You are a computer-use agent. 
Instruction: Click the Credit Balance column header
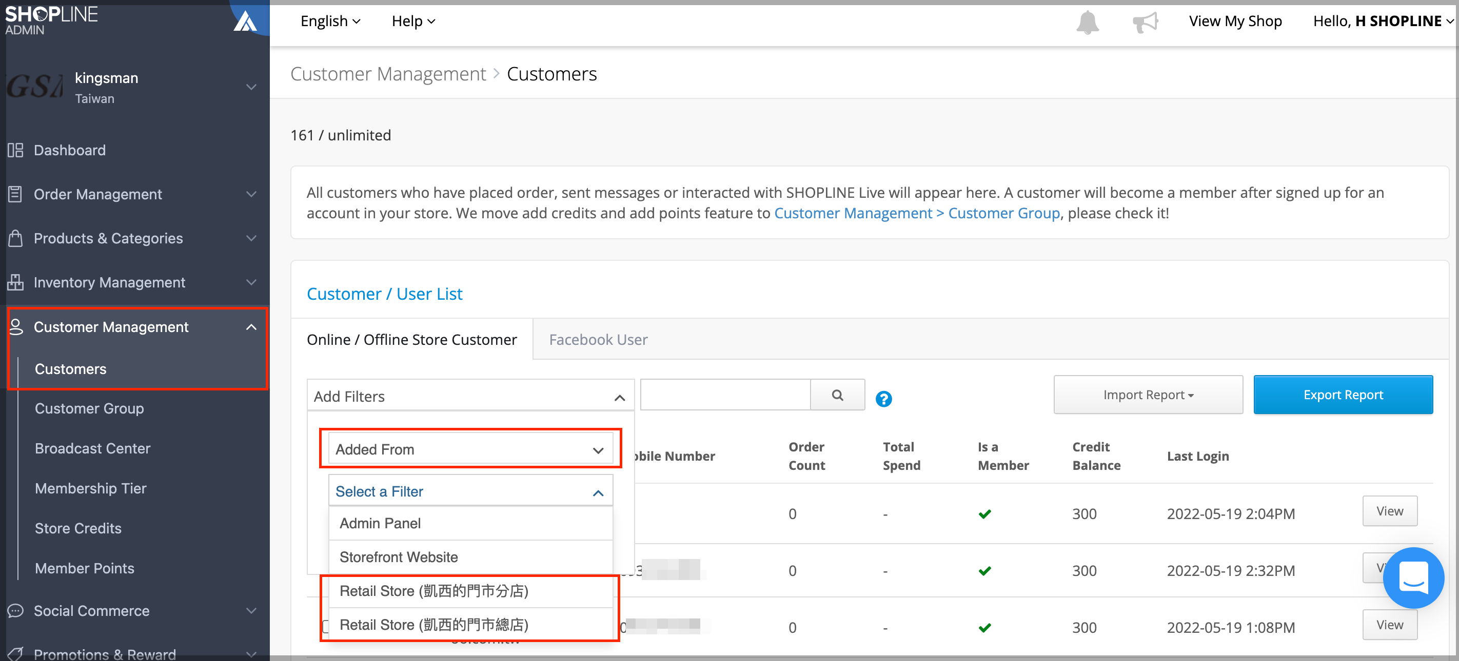pyautogui.click(x=1096, y=456)
